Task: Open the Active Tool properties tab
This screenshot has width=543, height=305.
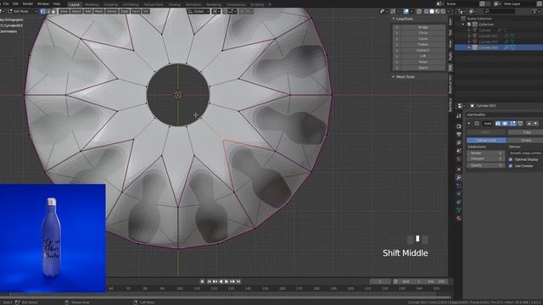Action: [458, 116]
